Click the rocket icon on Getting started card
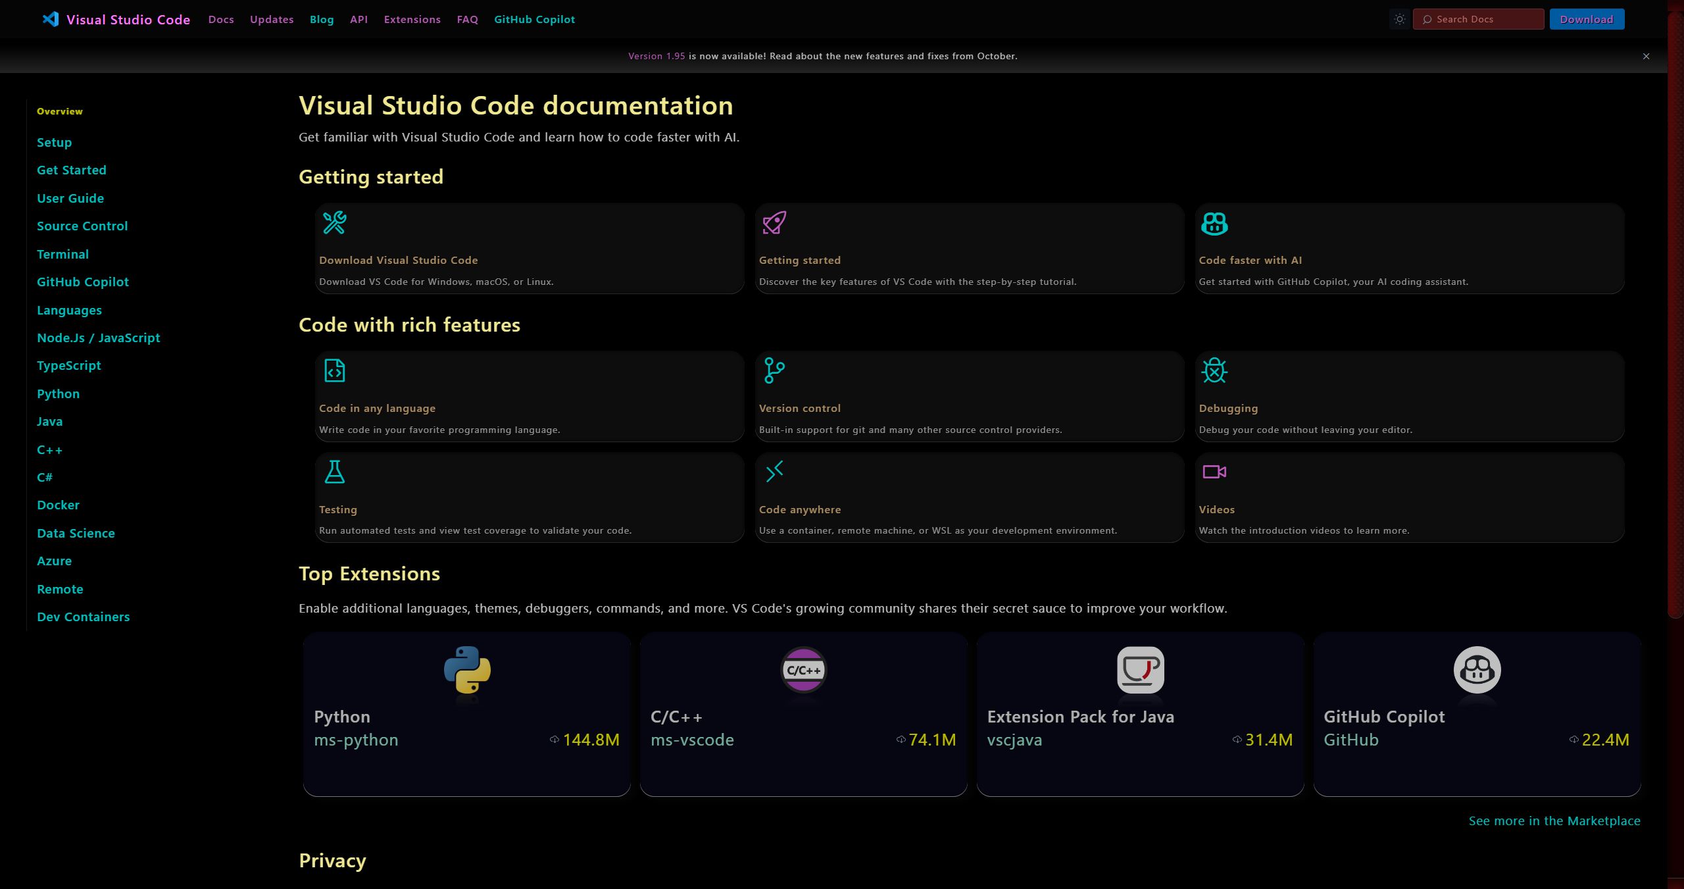The width and height of the screenshot is (1684, 889). pyautogui.click(x=774, y=222)
